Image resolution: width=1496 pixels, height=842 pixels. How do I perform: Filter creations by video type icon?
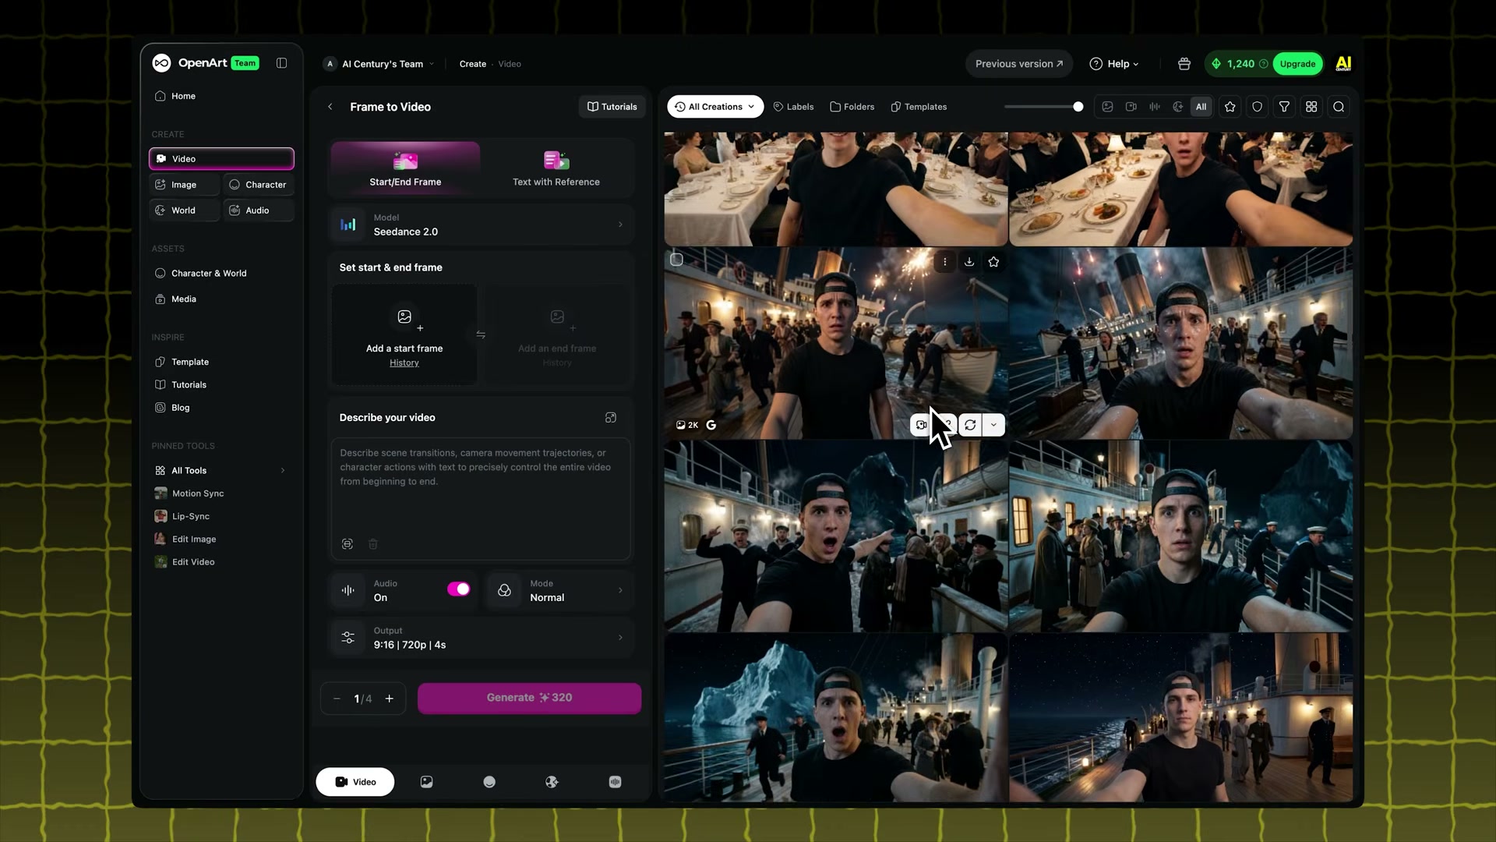click(x=1131, y=107)
